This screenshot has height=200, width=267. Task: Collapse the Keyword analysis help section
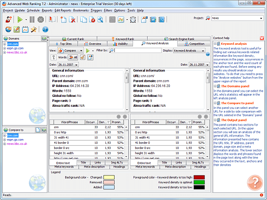(215, 44)
